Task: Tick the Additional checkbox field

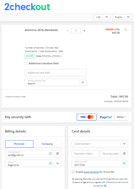Action: point(26,63)
